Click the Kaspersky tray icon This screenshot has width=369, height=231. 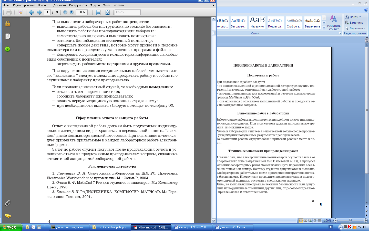pyautogui.click(x=350, y=227)
